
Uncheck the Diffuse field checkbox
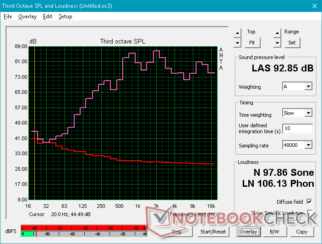coord(309,202)
